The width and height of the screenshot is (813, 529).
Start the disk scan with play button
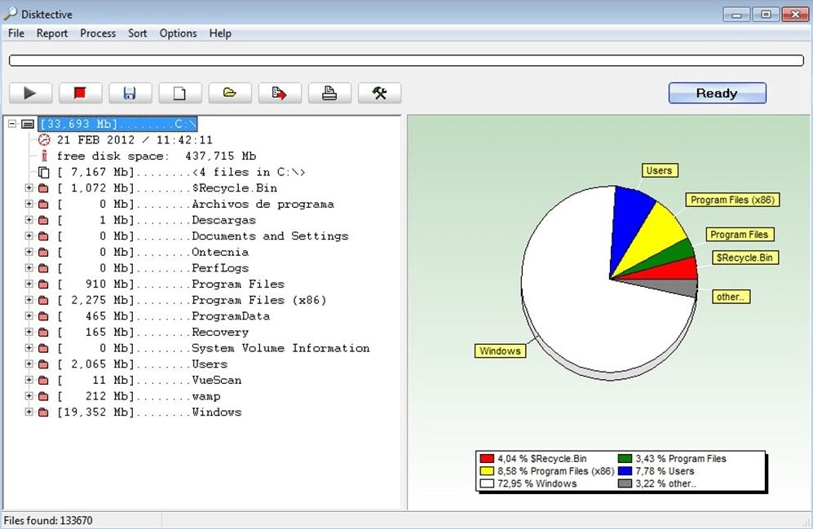pyautogui.click(x=30, y=93)
